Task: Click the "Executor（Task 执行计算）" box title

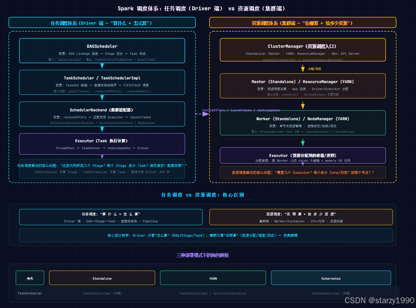Action: coord(101,141)
